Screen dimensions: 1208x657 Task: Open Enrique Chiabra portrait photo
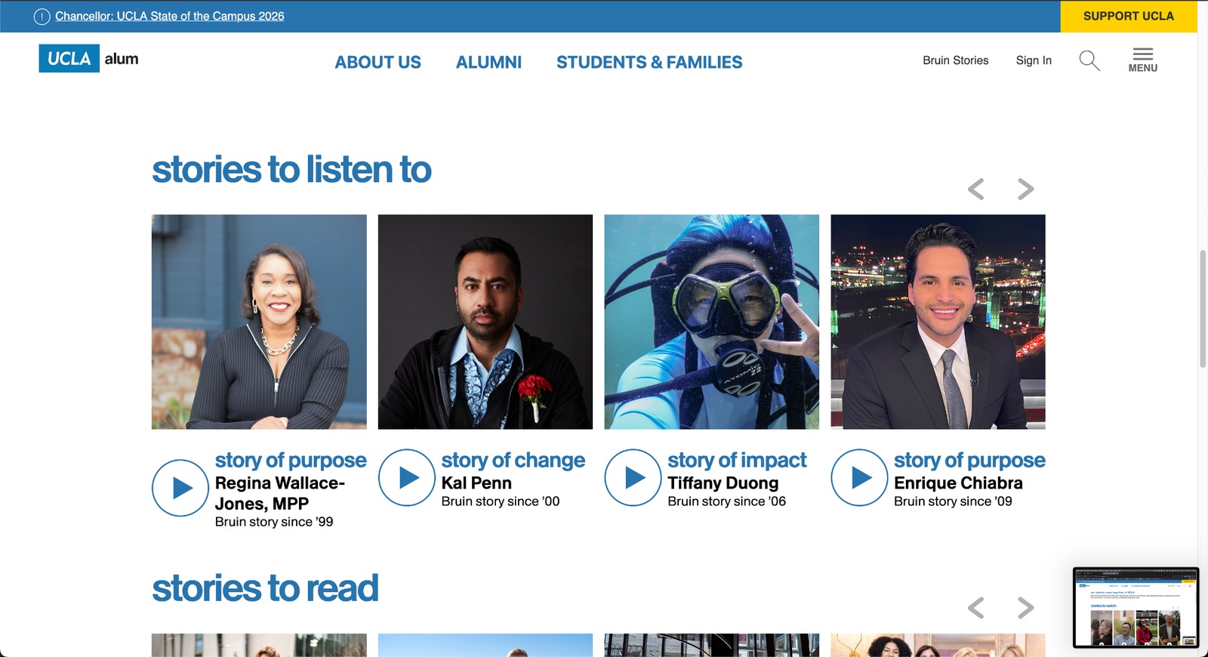tap(938, 322)
